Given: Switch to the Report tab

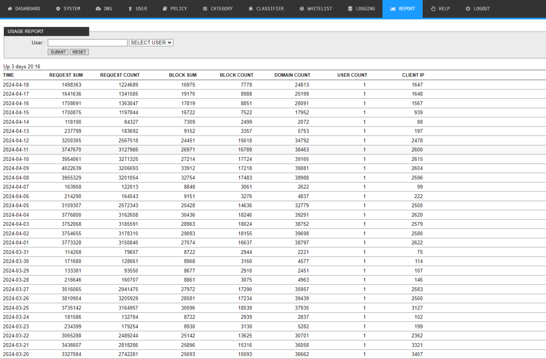Looking at the screenshot, I should point(402,9).
